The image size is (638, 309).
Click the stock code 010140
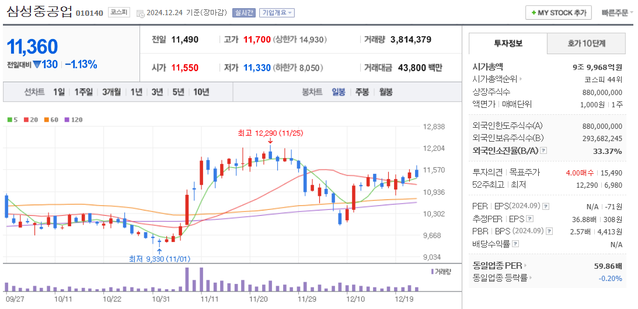[89, 13]
